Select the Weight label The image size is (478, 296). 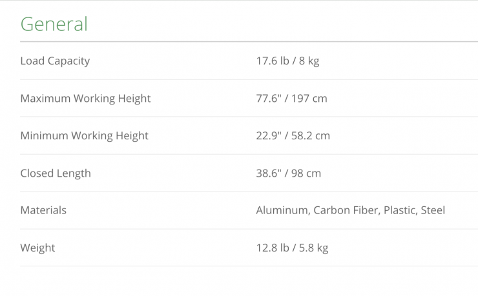37,248
